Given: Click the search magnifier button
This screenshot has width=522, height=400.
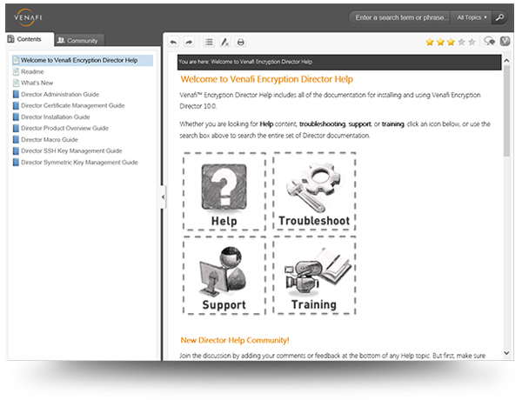Looking at the screenshot, I should pyautogui.click(x=499, y=17).
